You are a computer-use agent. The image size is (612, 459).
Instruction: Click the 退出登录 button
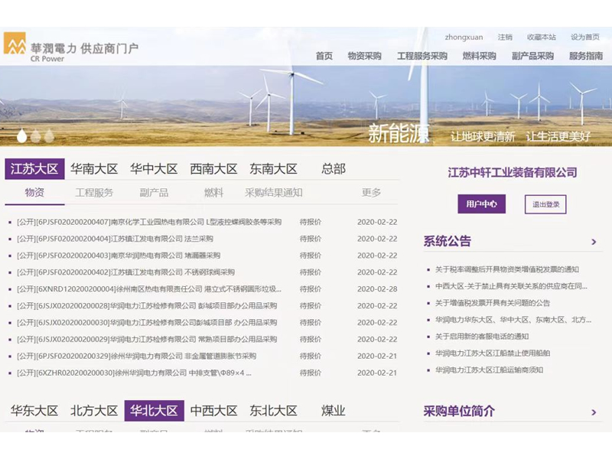[x=545, y=204]
